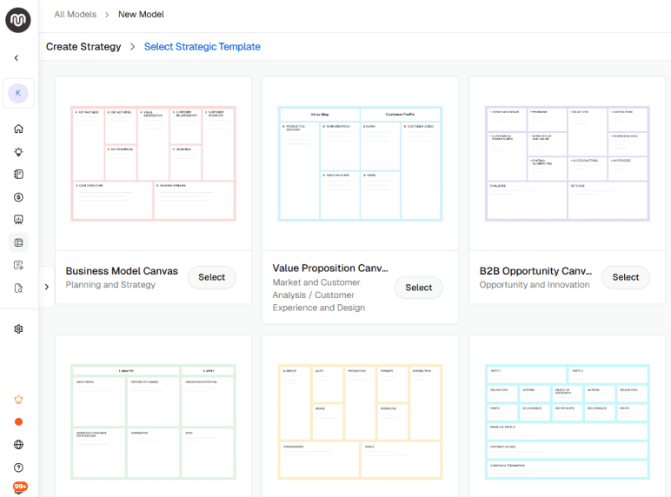
Task: Open Value Proposition Canvas preview thumbnail
Action: 360,163
